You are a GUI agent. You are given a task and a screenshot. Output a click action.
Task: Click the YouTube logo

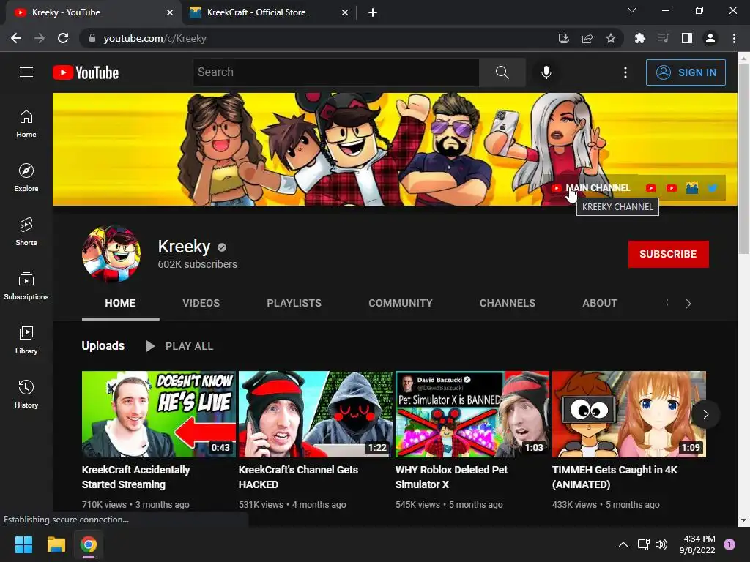point(86,72)
